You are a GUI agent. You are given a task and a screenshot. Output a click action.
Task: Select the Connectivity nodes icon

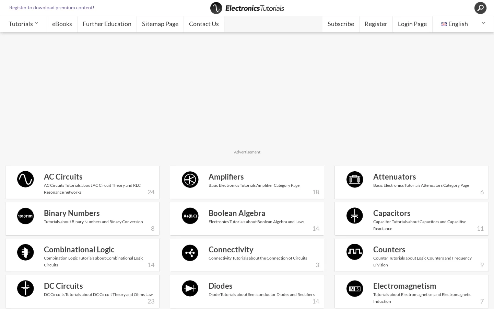click(x=190, y=253)
